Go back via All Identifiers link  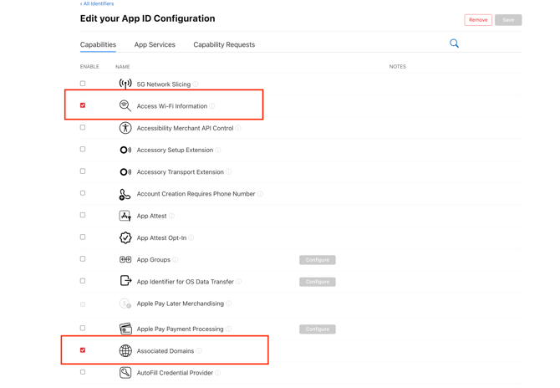tap(97, 3)
